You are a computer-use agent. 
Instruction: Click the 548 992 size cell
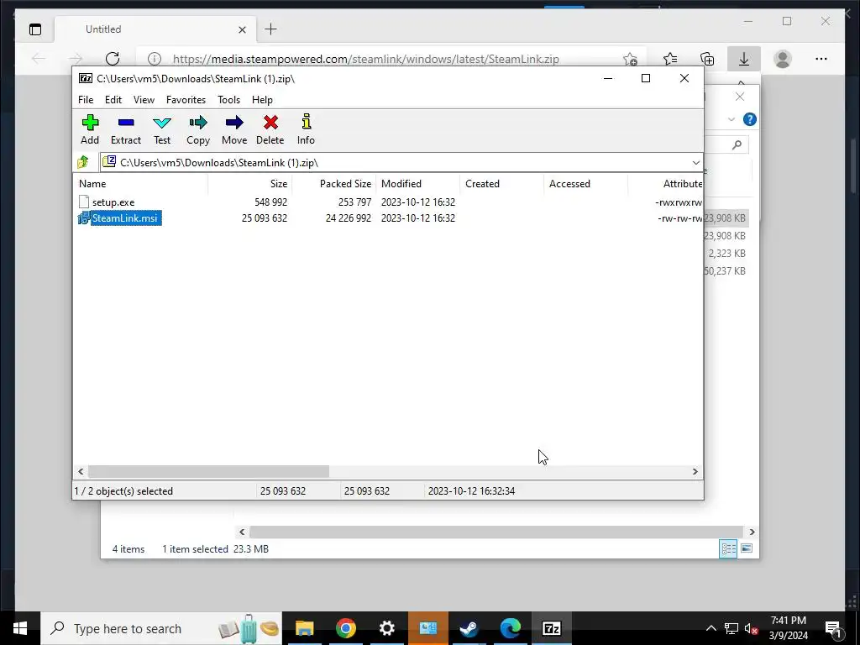coord(270,202)
